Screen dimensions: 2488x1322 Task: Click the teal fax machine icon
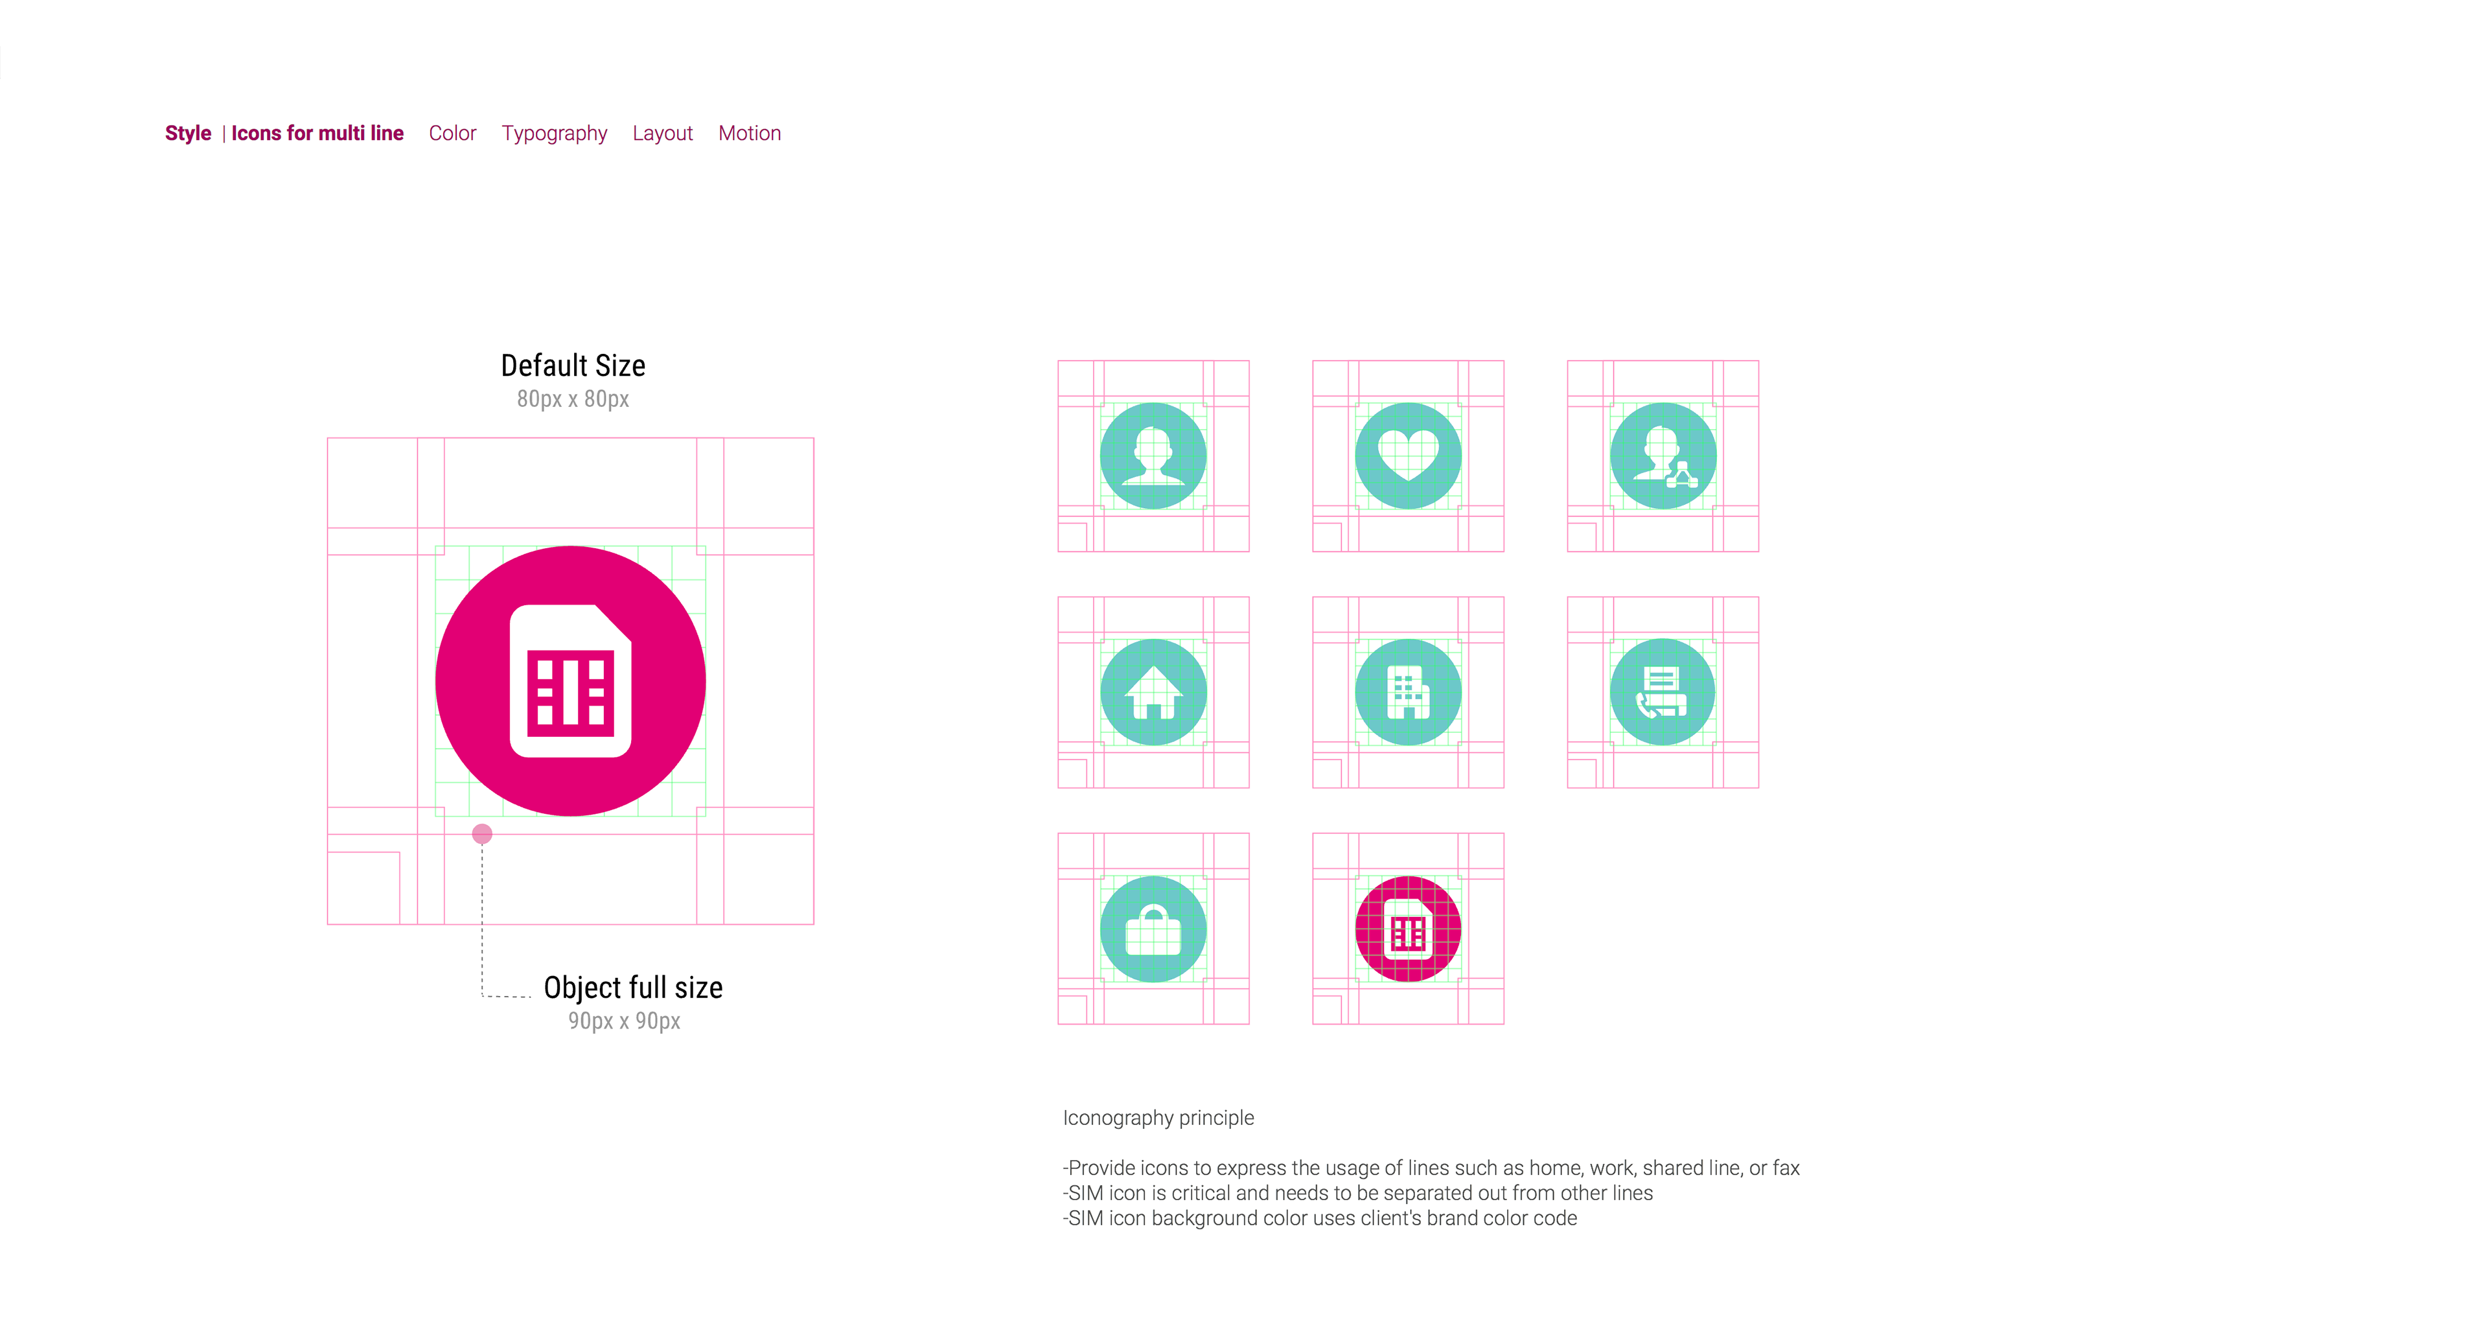(1662, 692)
